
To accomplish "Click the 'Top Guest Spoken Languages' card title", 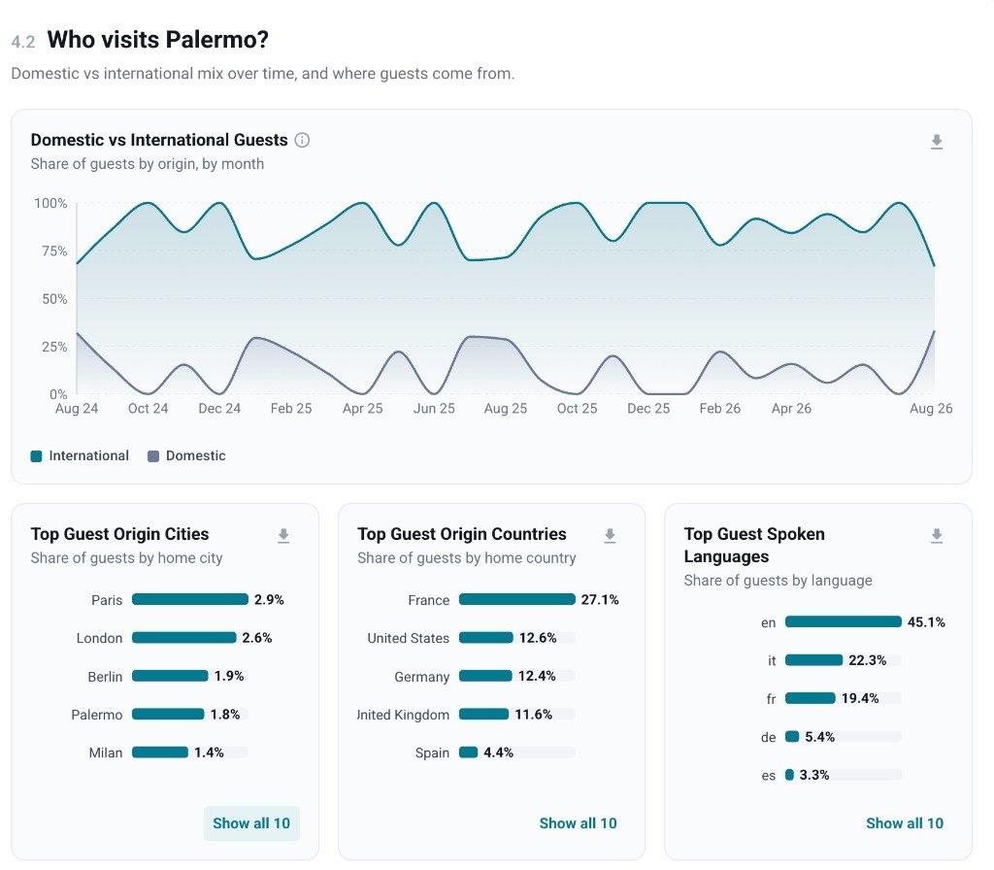I will tap(754, 546).
